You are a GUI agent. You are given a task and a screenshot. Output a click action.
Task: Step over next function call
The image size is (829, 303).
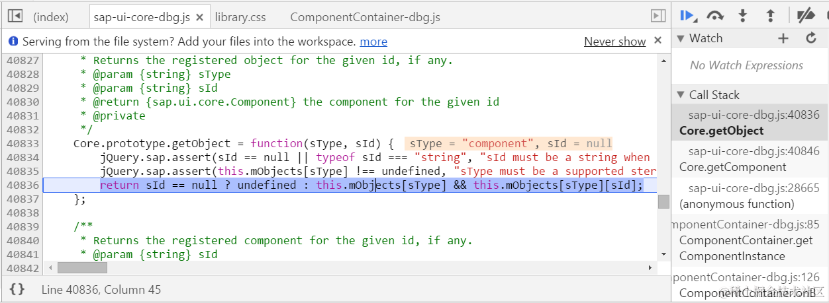coord(715,16)
